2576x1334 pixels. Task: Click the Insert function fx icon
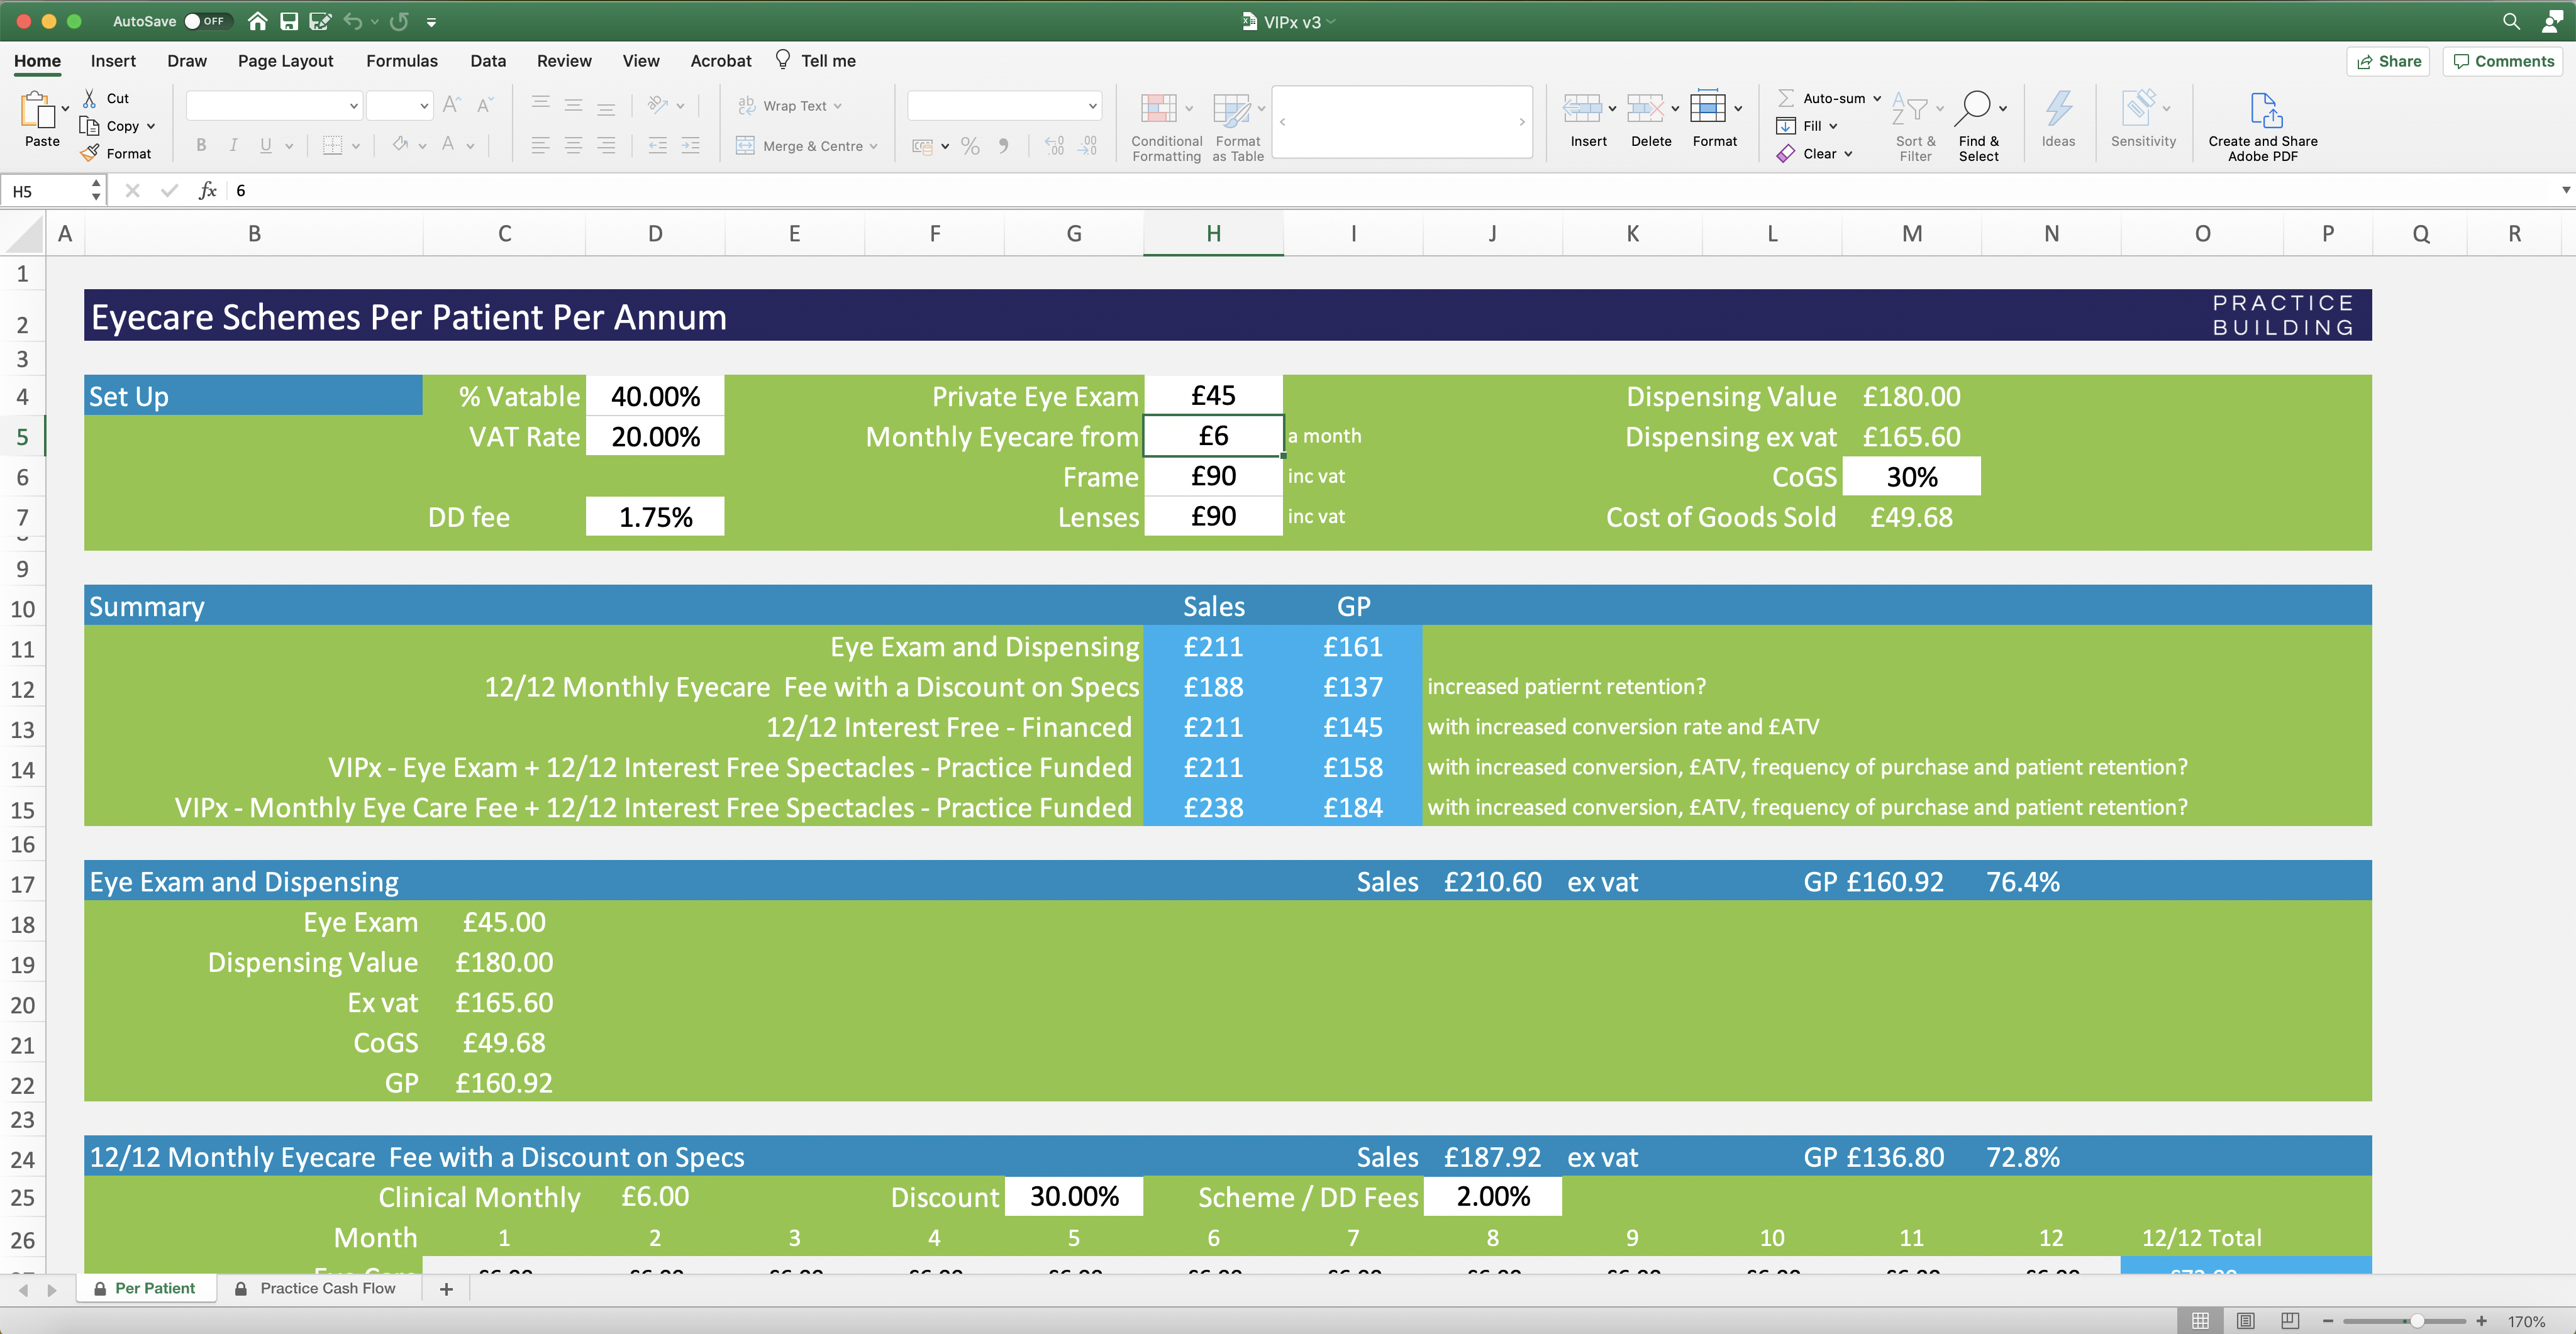(207, 190)
